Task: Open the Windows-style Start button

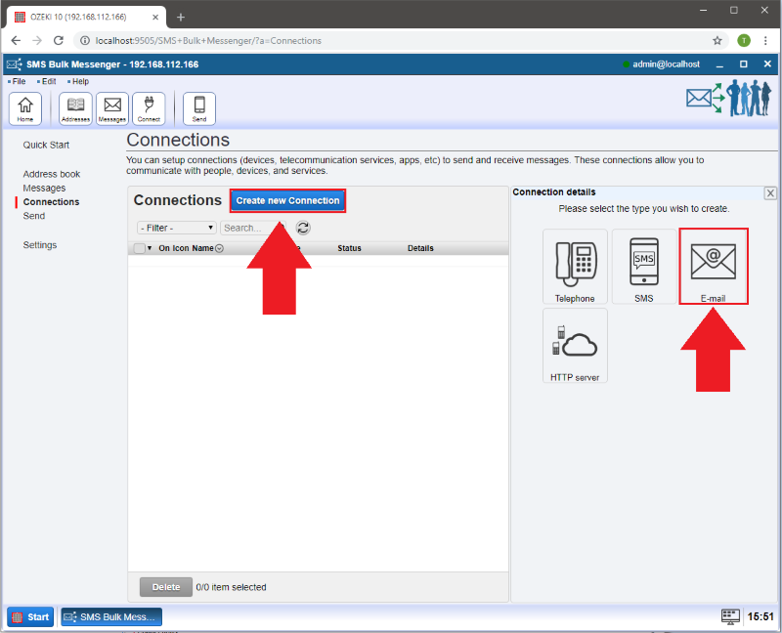Action: (x=31, y=616)
